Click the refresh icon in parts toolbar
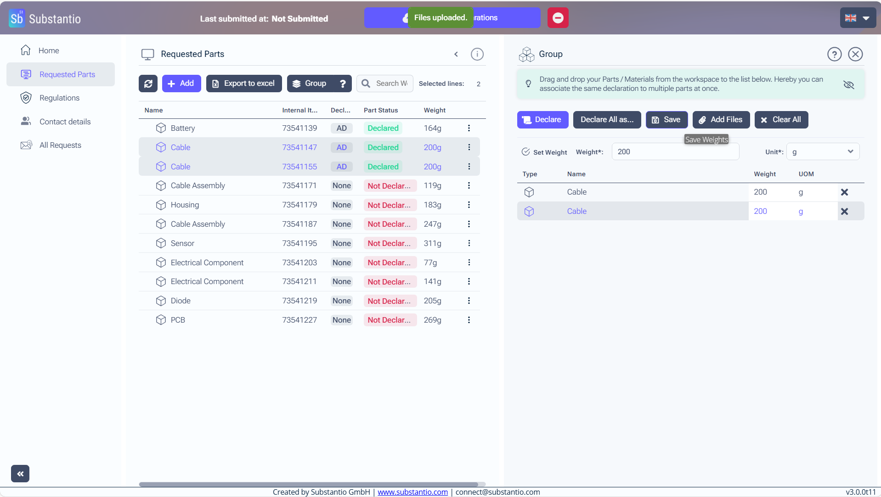The width and height of the screenshot is (881, 497). click(148, 84)
